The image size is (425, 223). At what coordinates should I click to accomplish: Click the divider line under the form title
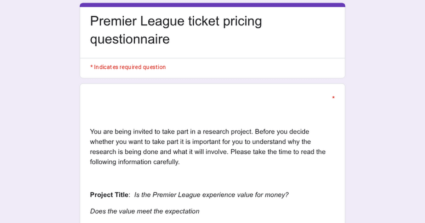click(212, 58)
